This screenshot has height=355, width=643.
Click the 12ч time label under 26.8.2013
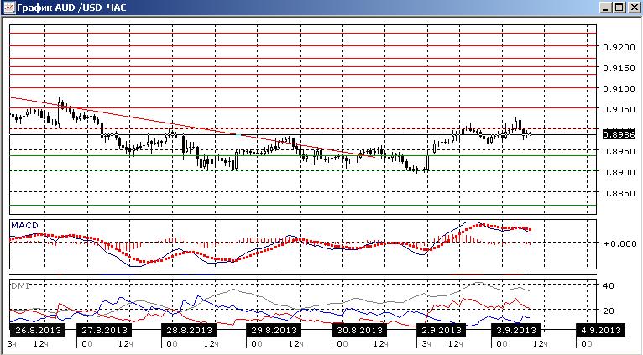[41, 343]
